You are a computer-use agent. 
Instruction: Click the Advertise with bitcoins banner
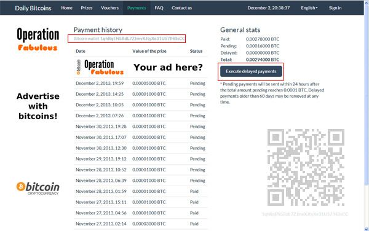(x=38, y=106)
